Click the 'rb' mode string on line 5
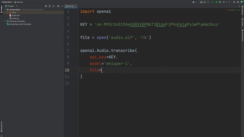 coord(144,38)
